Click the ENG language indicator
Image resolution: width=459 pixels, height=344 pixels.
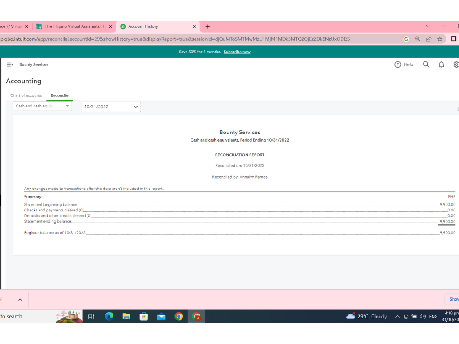pos(433,317)
